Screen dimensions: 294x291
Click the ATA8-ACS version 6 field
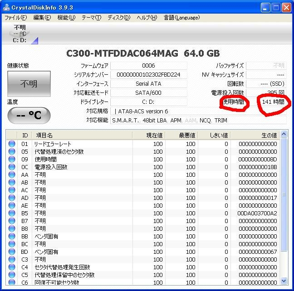click(198, 112)
